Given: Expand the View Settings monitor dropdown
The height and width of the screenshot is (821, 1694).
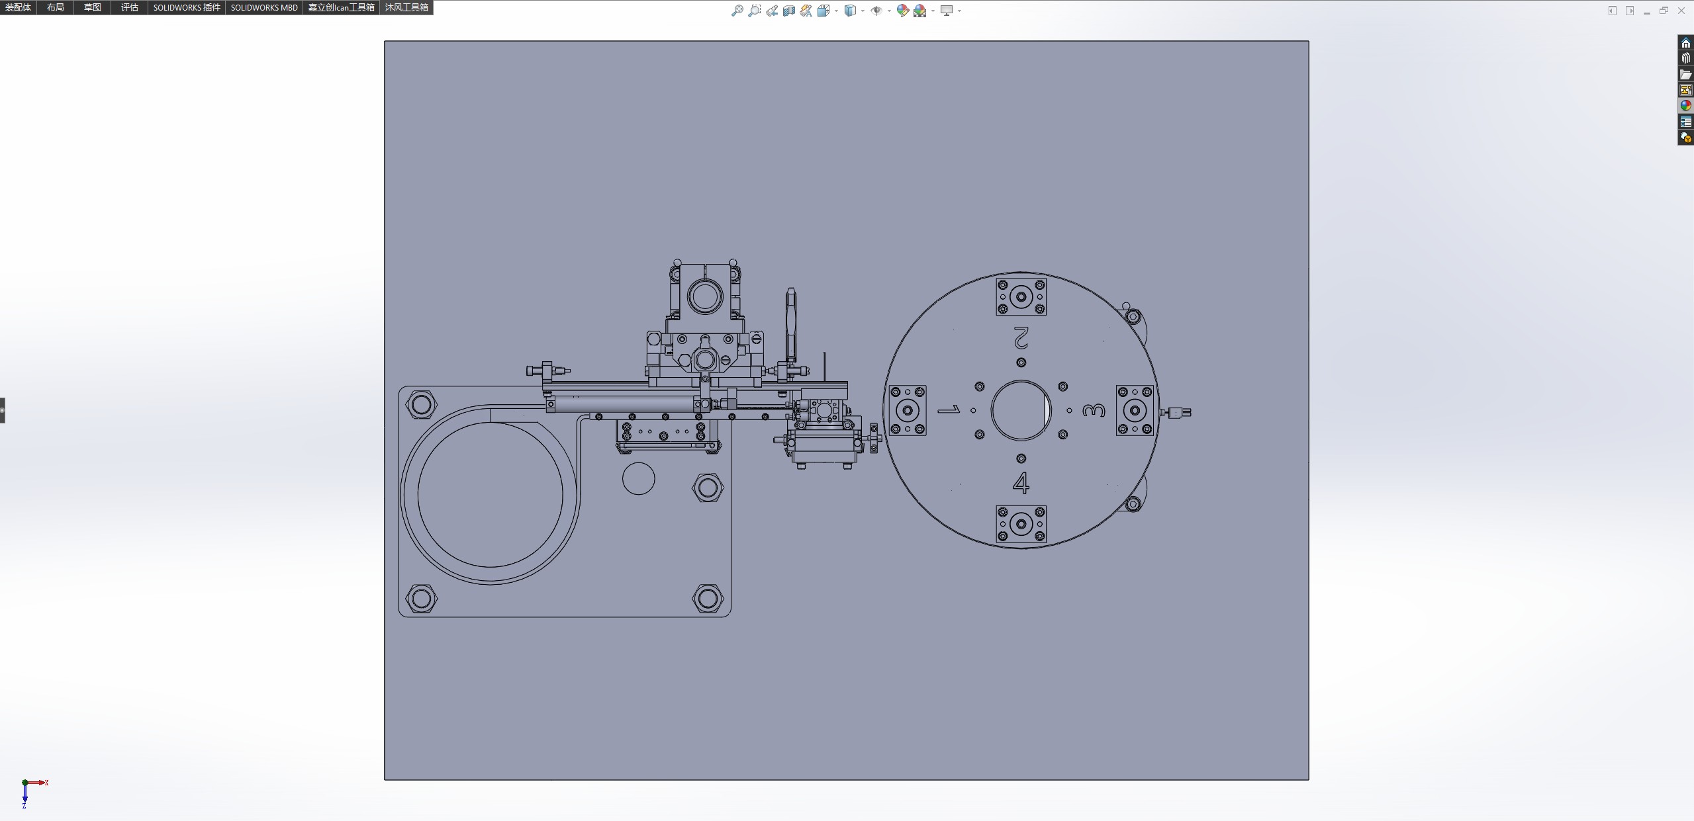Looking at the screenshot, I should pos(959,11).
